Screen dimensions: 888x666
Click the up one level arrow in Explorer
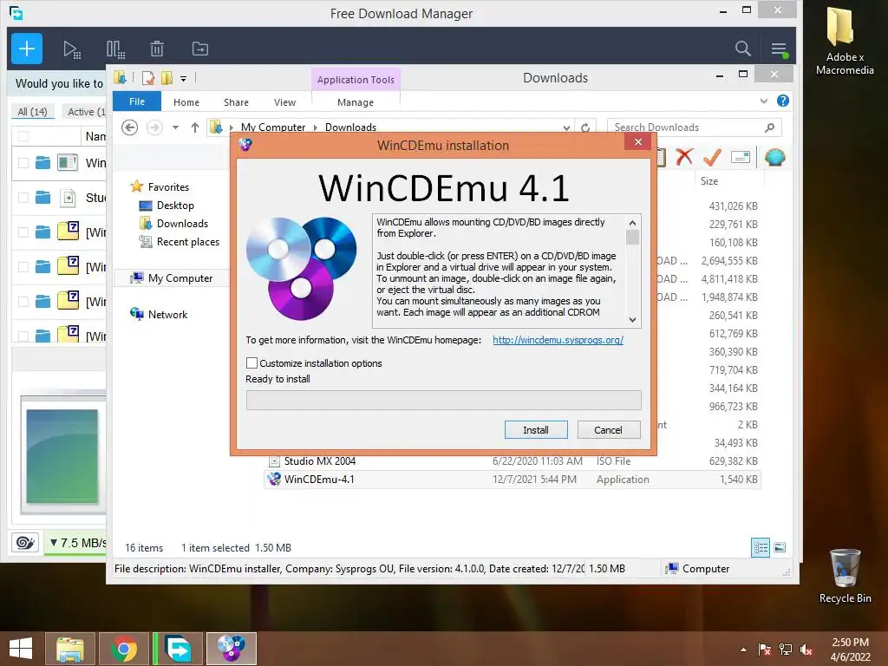click(195, 127)
